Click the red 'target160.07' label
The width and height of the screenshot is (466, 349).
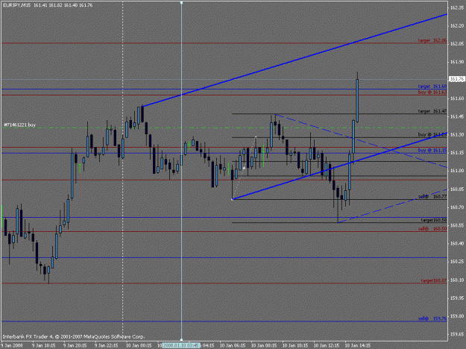tap(434, 280)
